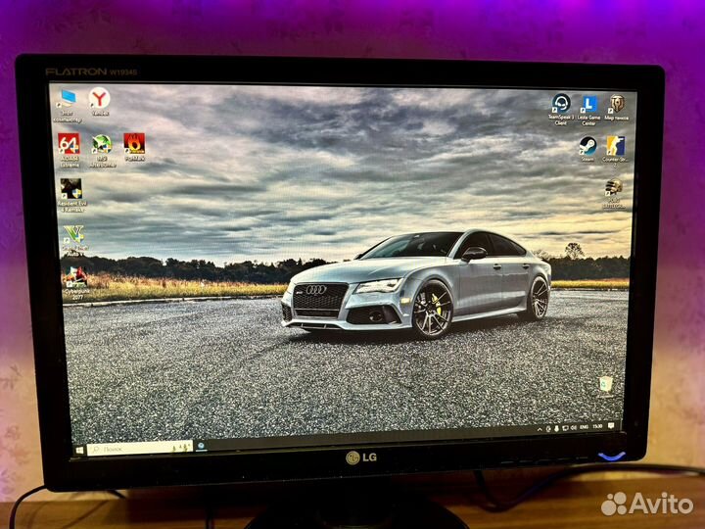Open the FurMark shortcut
Screen dimensions: 705x529
tap(134, 147)
